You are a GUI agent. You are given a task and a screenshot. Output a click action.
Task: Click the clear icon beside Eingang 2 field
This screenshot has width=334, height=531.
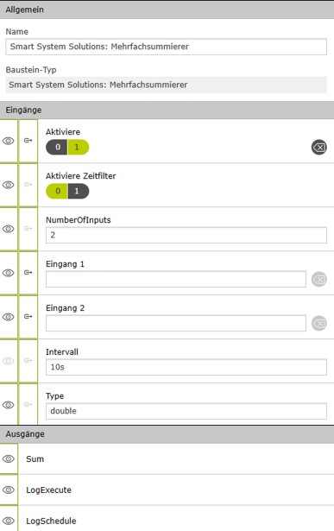(x=318, y=324)
